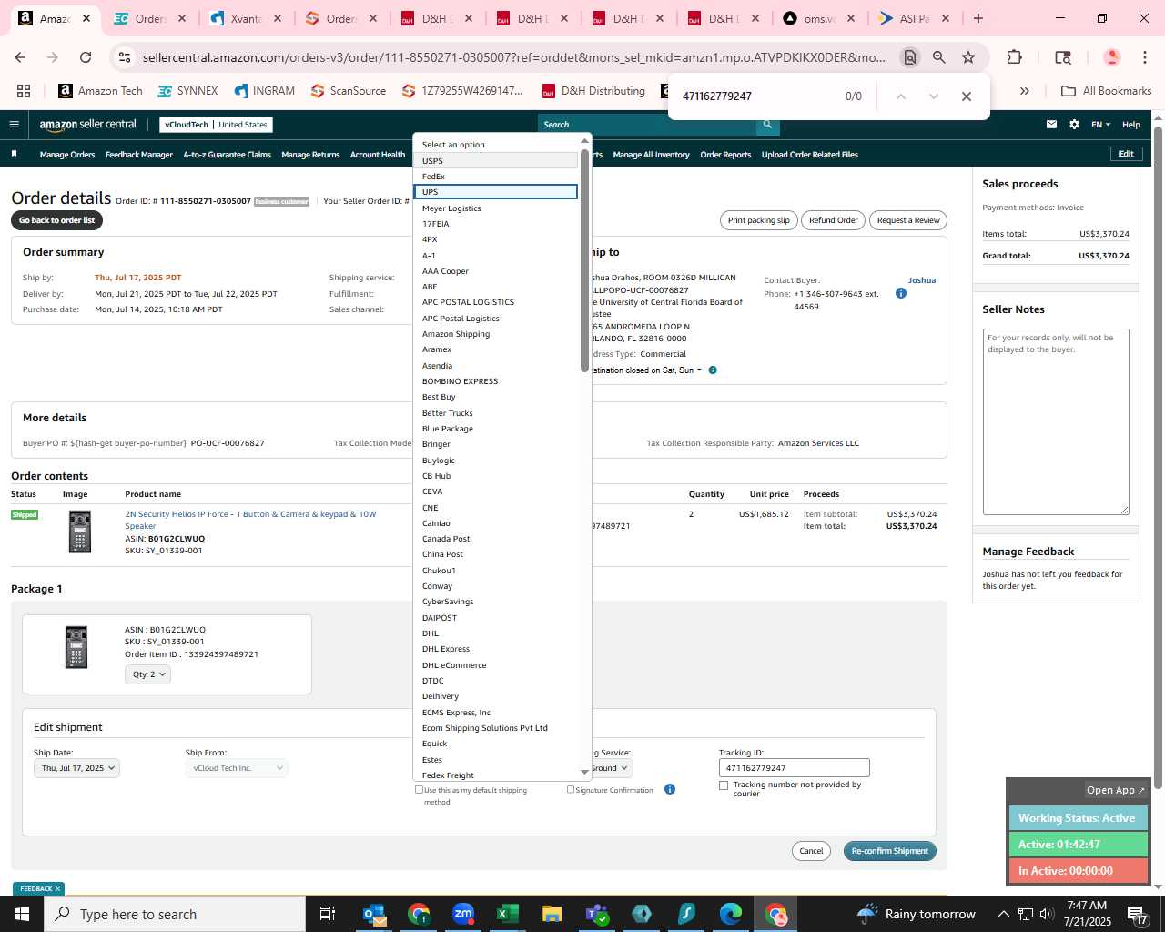Open Outlook from the Windows taskbar

click(374, 914)
